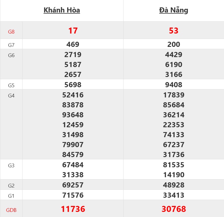The image size is (224, 217).
Task: Select Đà Nẵng G1 number 33413
Action: [x=174, y=195]
